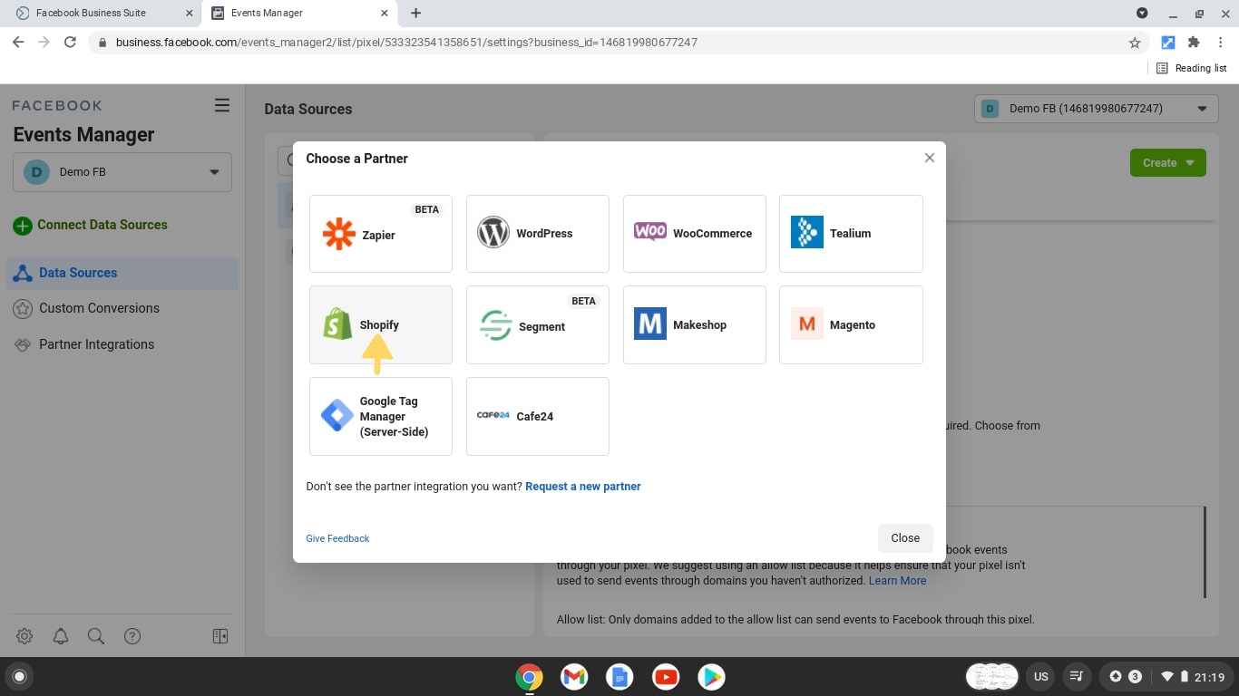Select the Zapier partner card
This screenshot has height=696, width=1239.
[x=381, y=234]
